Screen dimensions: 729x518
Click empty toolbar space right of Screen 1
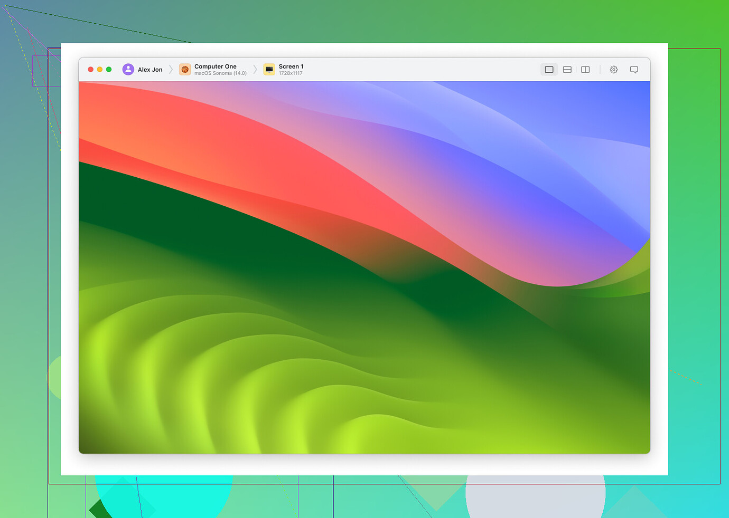pyautogui.click(x=423, y=70)
